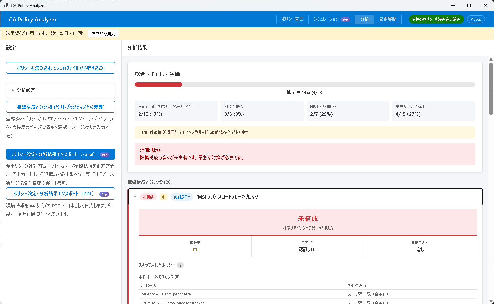Click the blue 認証フロー category badge

tap(182, 197)
